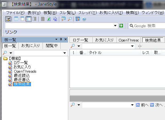Viewport: 165px width, 120px height.
Task: Switch to the 閲覧中 tab in sidebar
Action: tap(52, 46)
